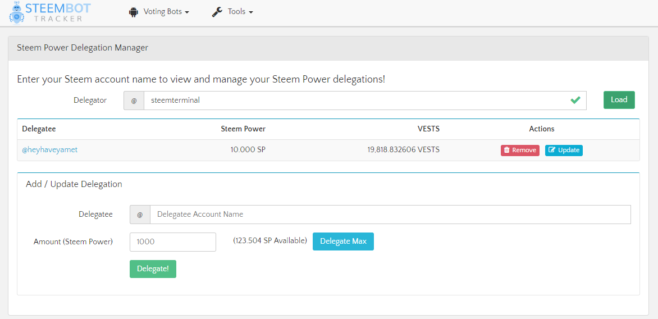Submit with the green Delegate! button
Screen dimensions: 658x319
click(x=153, y=269)
